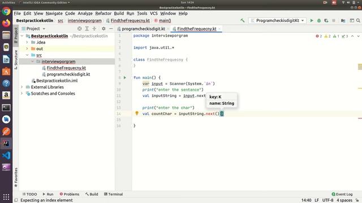Expand the out folder
The width and height of the screenshot is (362, 203).
pos(27,49)
